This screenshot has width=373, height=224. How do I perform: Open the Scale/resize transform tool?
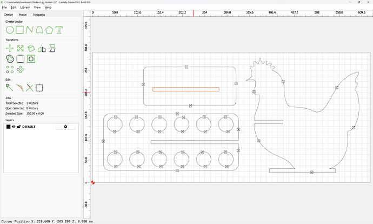coord(21,48)
